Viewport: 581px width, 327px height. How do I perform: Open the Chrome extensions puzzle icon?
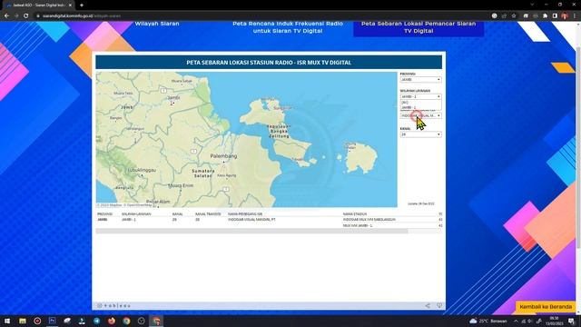[545, 16]
